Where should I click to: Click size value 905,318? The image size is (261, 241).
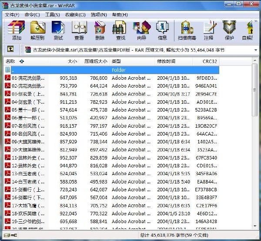68,78
